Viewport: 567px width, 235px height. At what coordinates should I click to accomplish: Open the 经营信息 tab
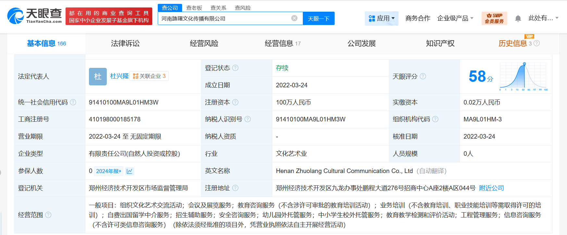(x=283, y=43)
